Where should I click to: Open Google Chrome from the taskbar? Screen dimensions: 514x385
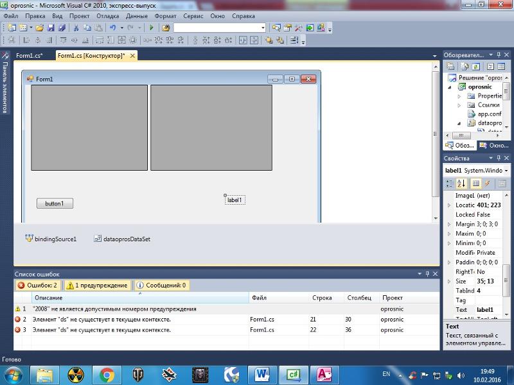(x=107, y=373)
